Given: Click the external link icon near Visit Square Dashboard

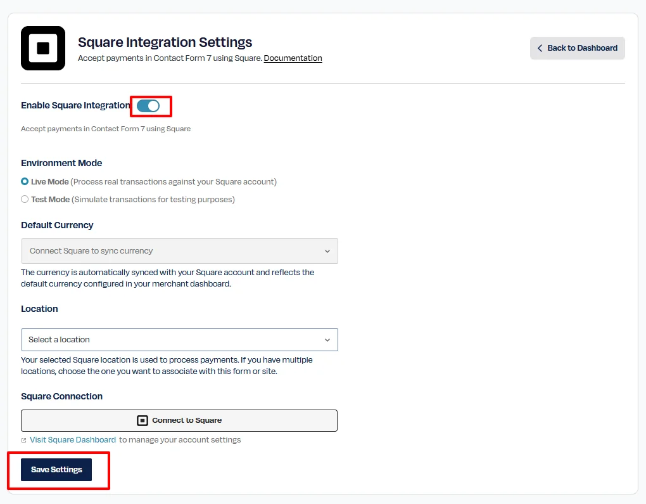Looking at the screenshot, I should pos(24,440).
